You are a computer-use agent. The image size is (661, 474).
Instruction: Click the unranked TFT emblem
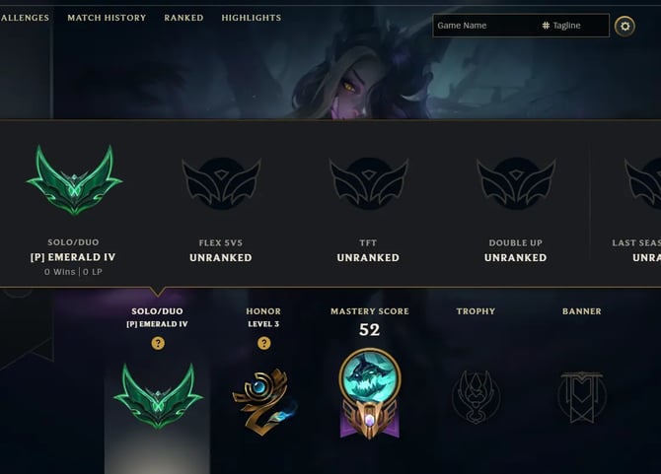pyautogui.click(x=368, y=183)
